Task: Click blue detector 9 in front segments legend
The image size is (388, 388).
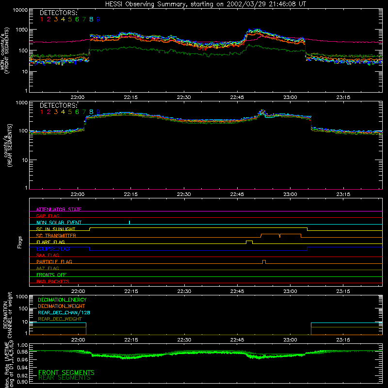Action: pos(98,19)
